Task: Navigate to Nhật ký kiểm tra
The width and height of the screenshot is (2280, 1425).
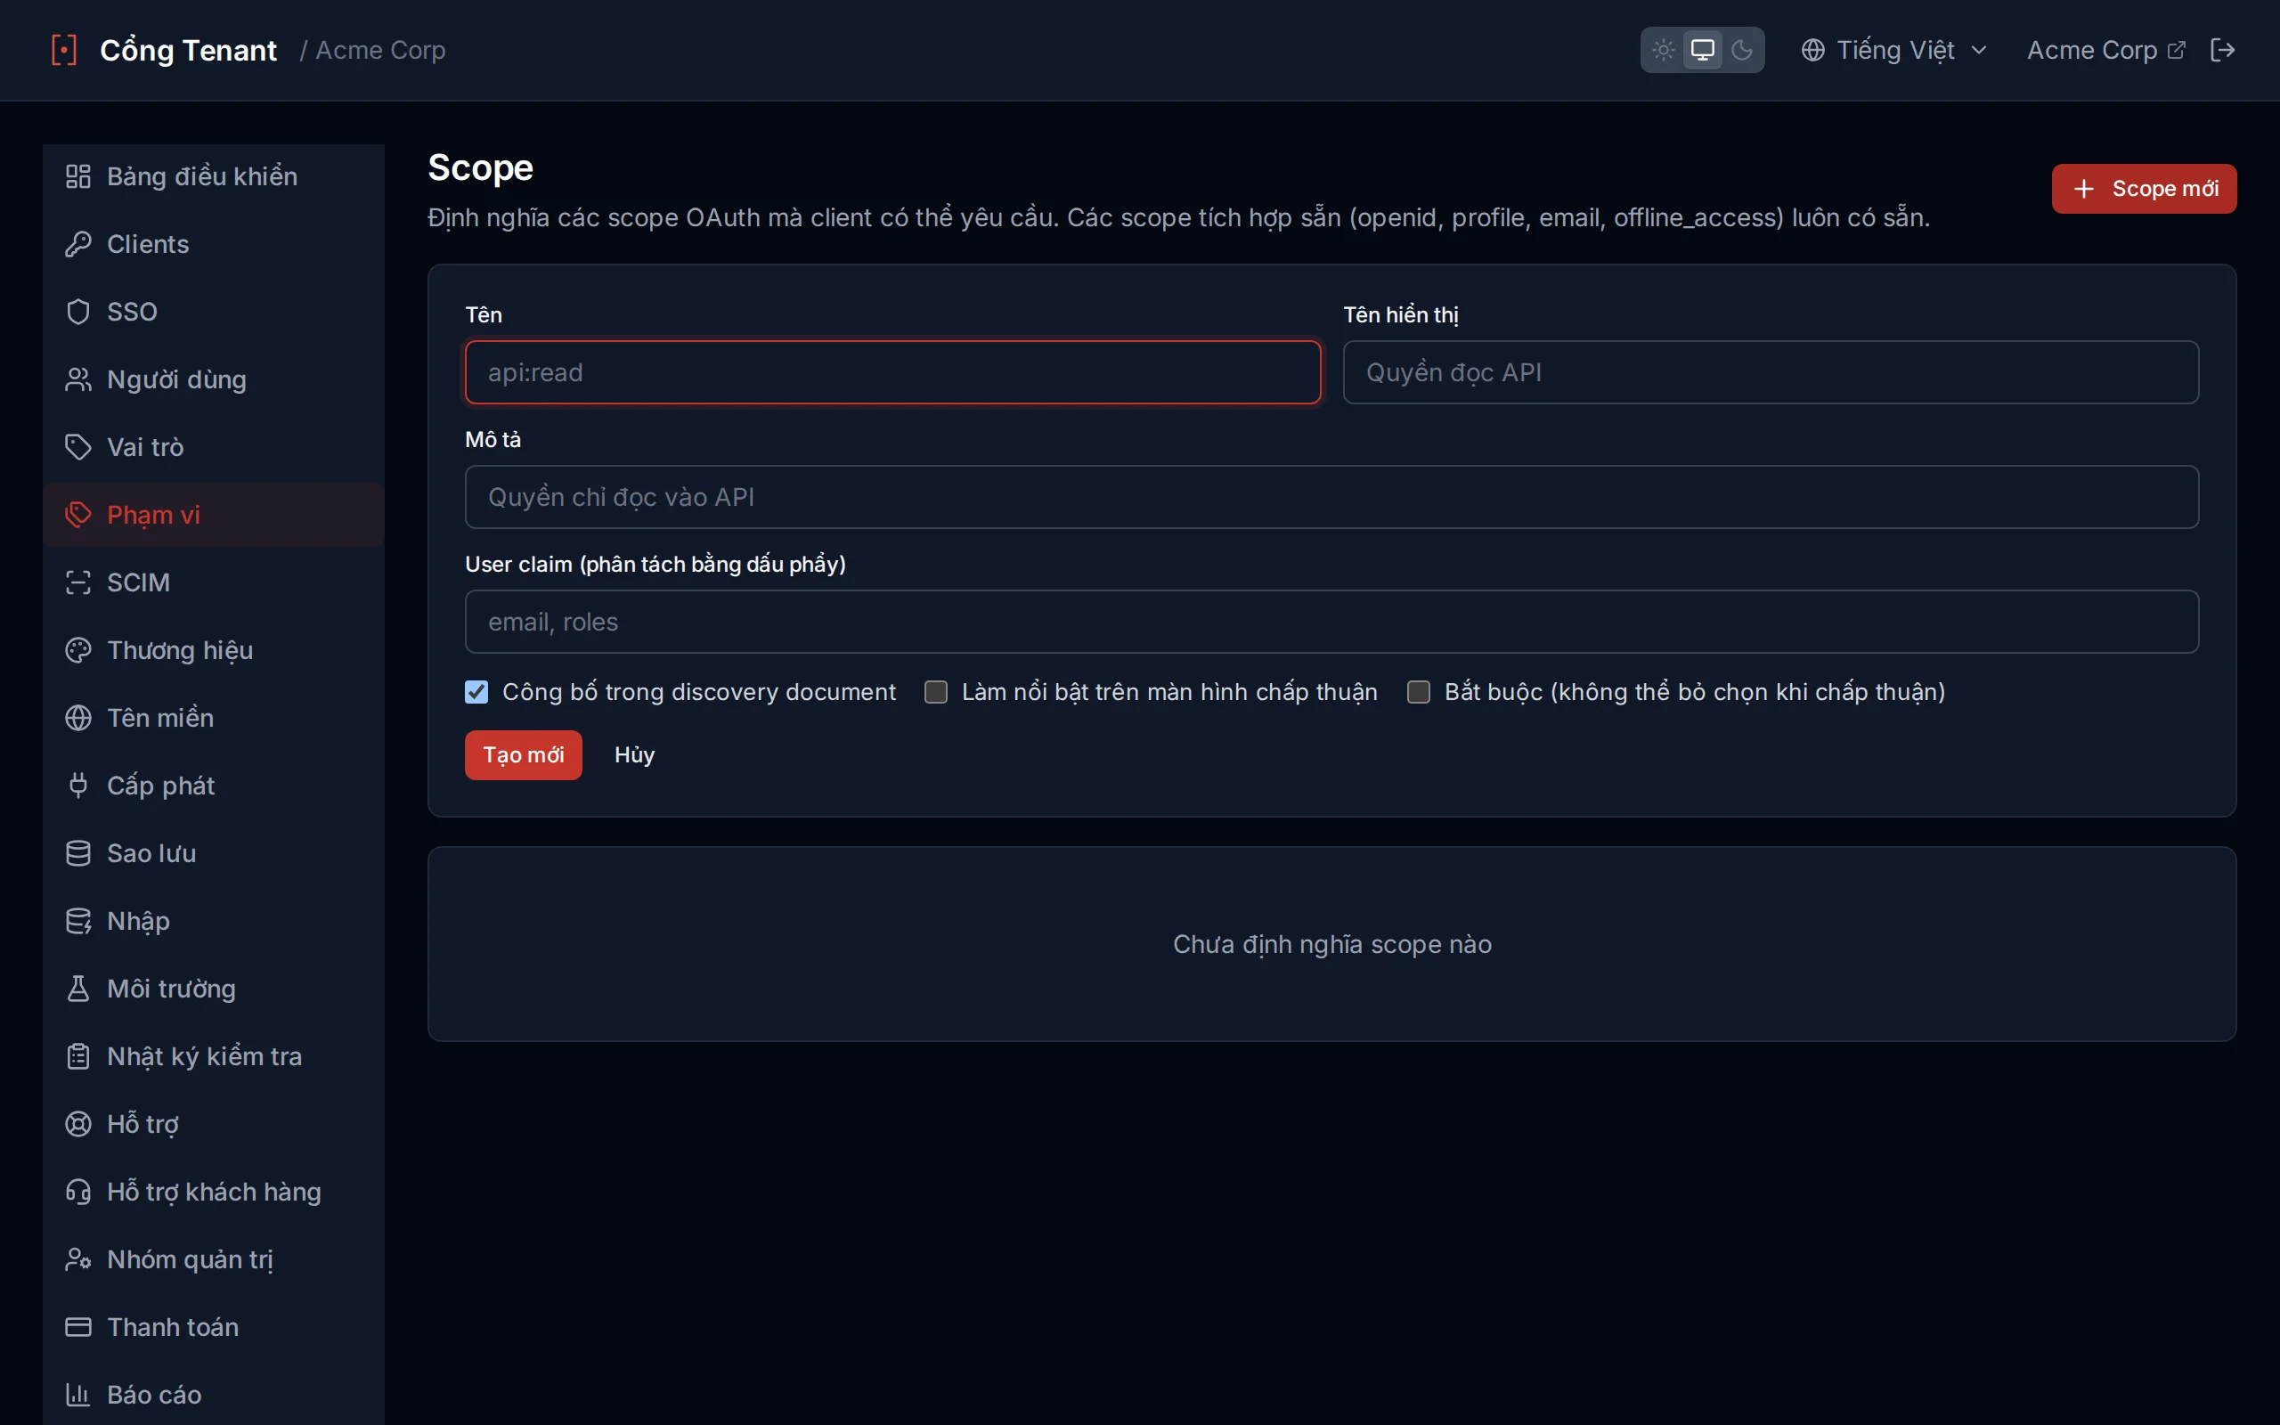Action: [214, 1056]
